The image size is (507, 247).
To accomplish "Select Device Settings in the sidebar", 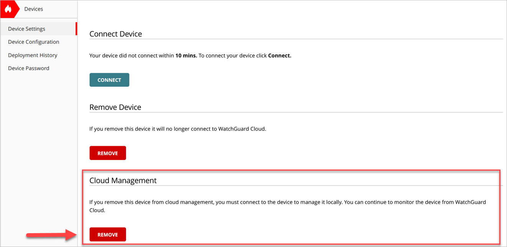I will [26, 28].
